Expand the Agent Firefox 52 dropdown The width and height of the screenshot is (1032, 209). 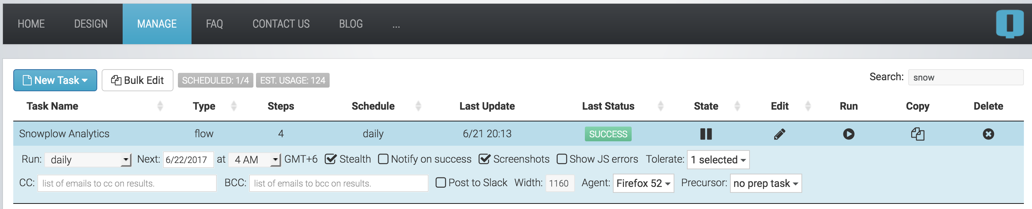coord(643,183)
